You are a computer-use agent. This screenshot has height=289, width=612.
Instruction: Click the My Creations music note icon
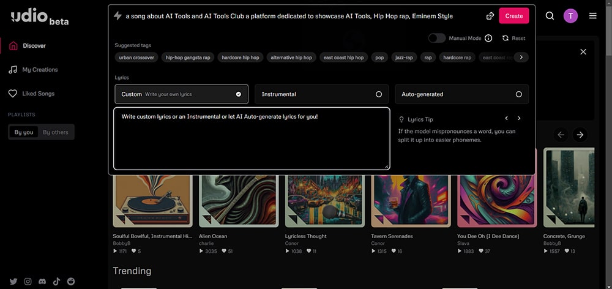[x=13, y=70]
